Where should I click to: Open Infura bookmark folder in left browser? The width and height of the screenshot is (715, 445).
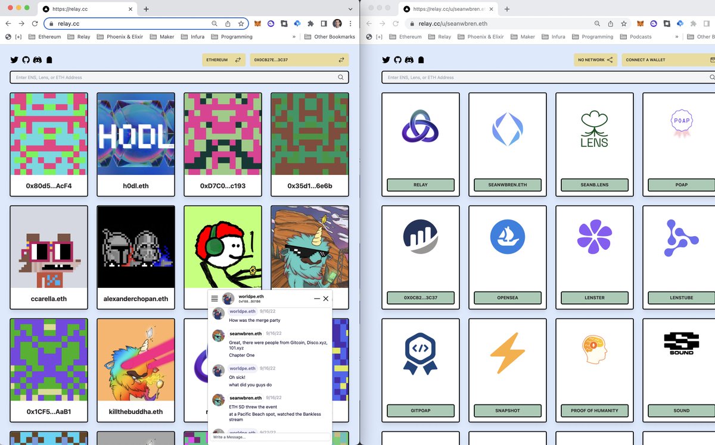click(x=192, y=37)
